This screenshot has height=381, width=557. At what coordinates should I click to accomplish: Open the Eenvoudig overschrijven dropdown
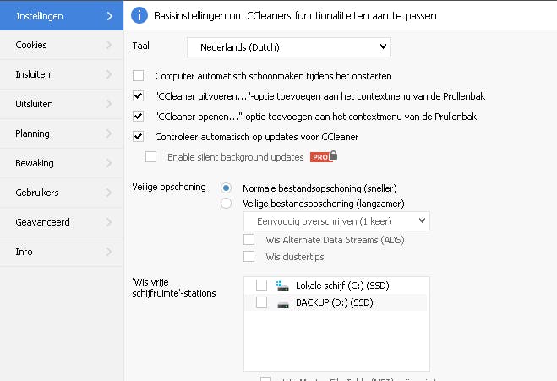tap(336, 221)
